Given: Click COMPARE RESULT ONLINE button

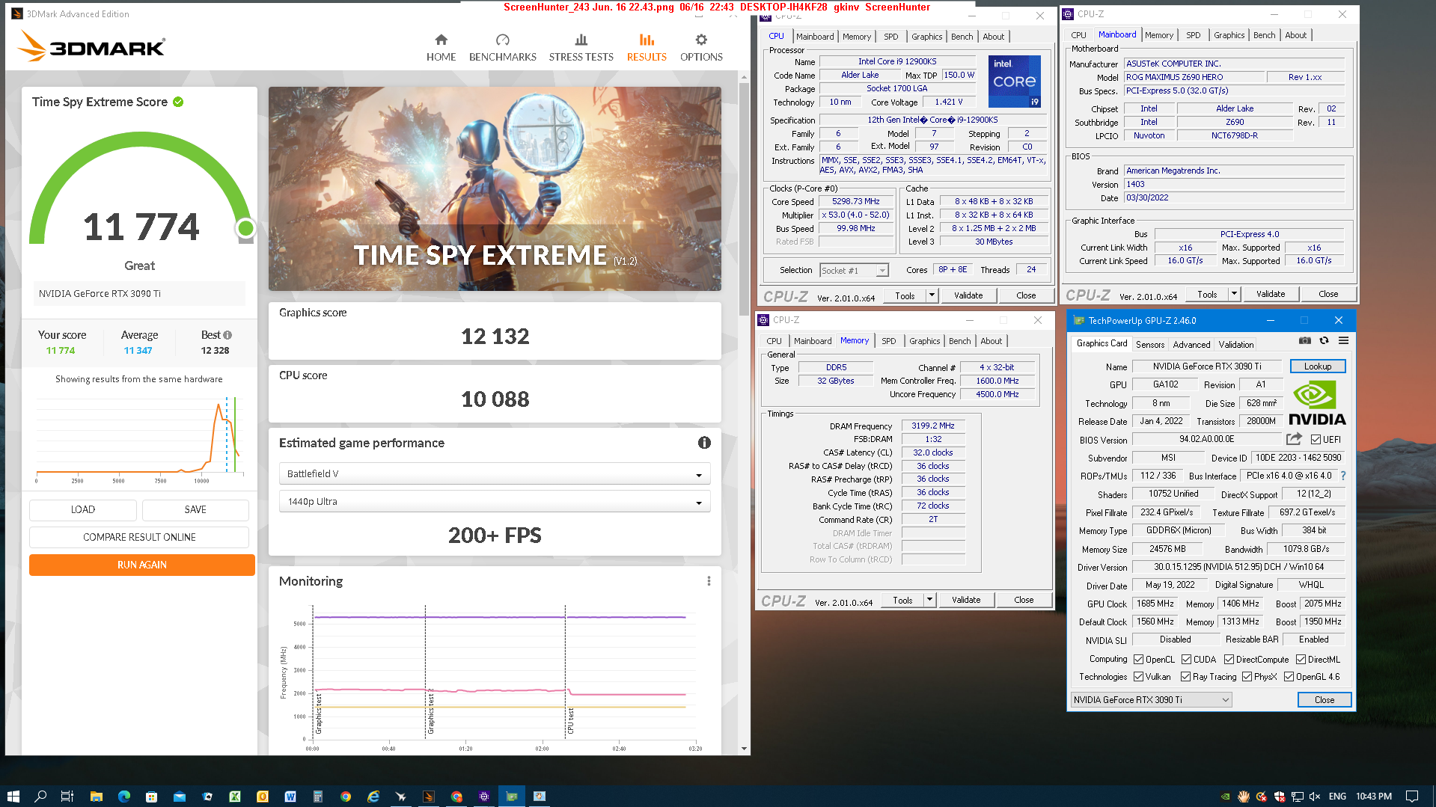Looking at the screenshot, I should [x=139, y=537].
